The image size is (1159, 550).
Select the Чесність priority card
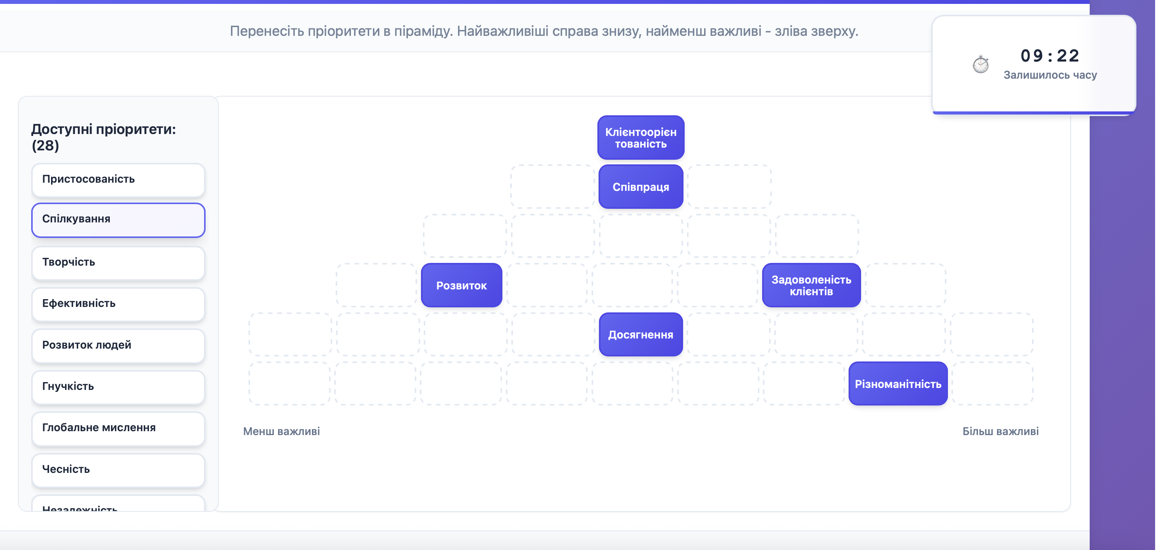[x=118, y=470]
